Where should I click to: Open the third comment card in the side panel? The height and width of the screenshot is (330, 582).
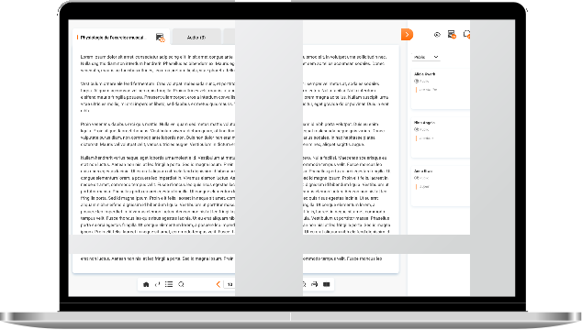coord(441,186)
